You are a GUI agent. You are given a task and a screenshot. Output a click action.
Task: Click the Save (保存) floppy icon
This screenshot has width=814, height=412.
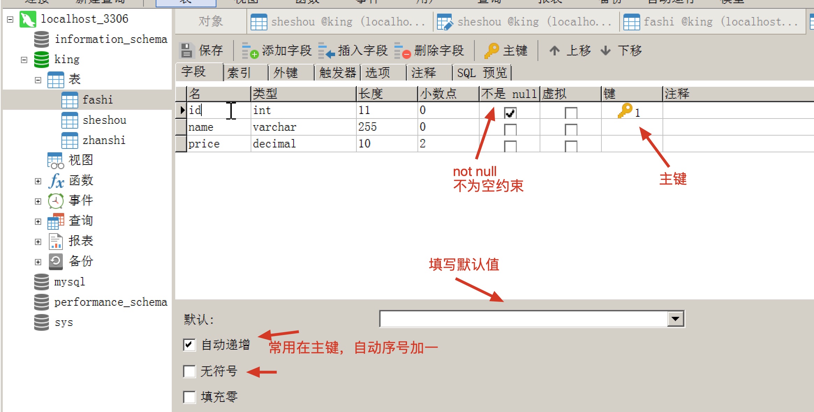186,51
